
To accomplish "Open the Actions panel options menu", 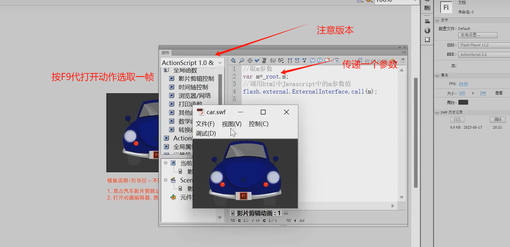I will (x=404, y=52).
